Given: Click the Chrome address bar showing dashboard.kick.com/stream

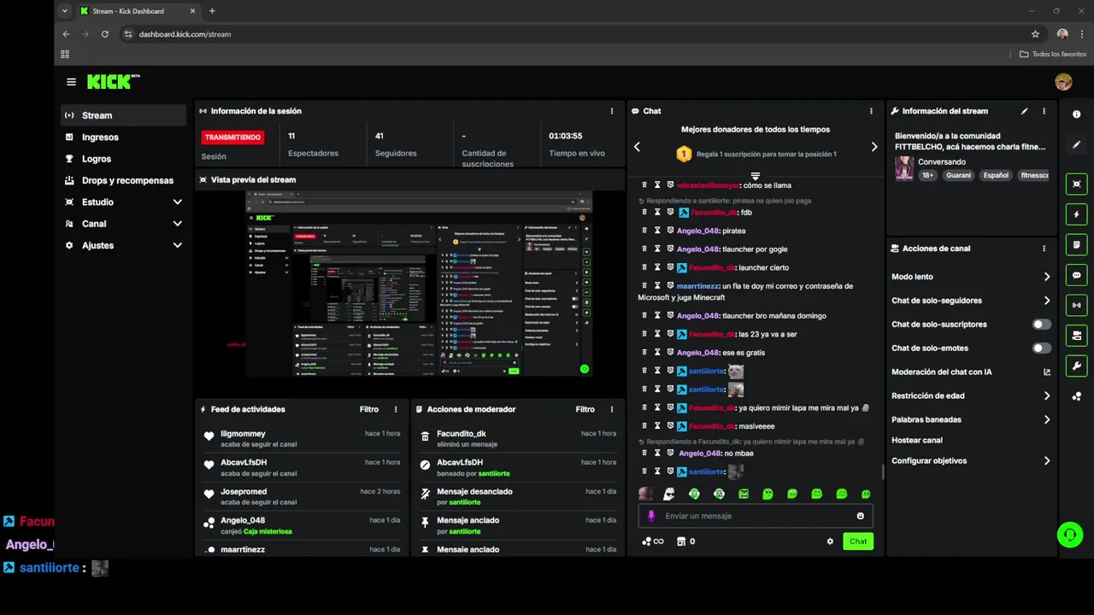Looking at the screenshot, I should 573,34.
